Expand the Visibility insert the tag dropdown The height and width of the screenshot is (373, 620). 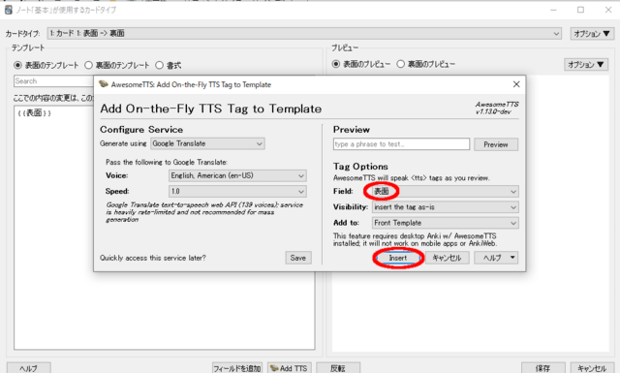point(446,207)
